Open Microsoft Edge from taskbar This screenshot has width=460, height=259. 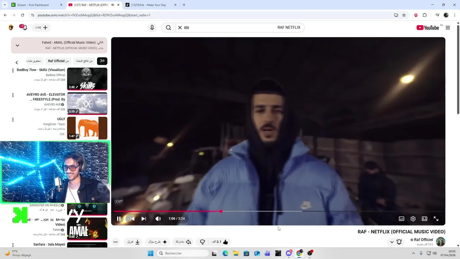click(x=225, y=253)
